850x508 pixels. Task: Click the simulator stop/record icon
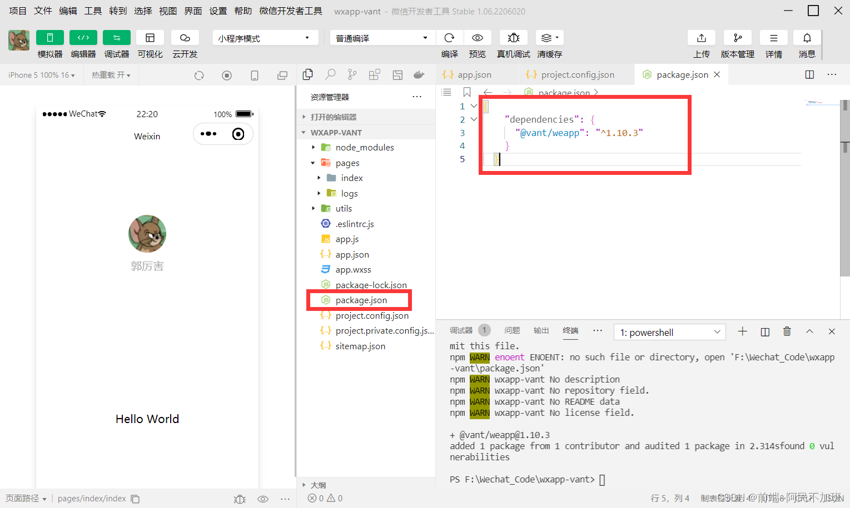(x=227, y=76)
